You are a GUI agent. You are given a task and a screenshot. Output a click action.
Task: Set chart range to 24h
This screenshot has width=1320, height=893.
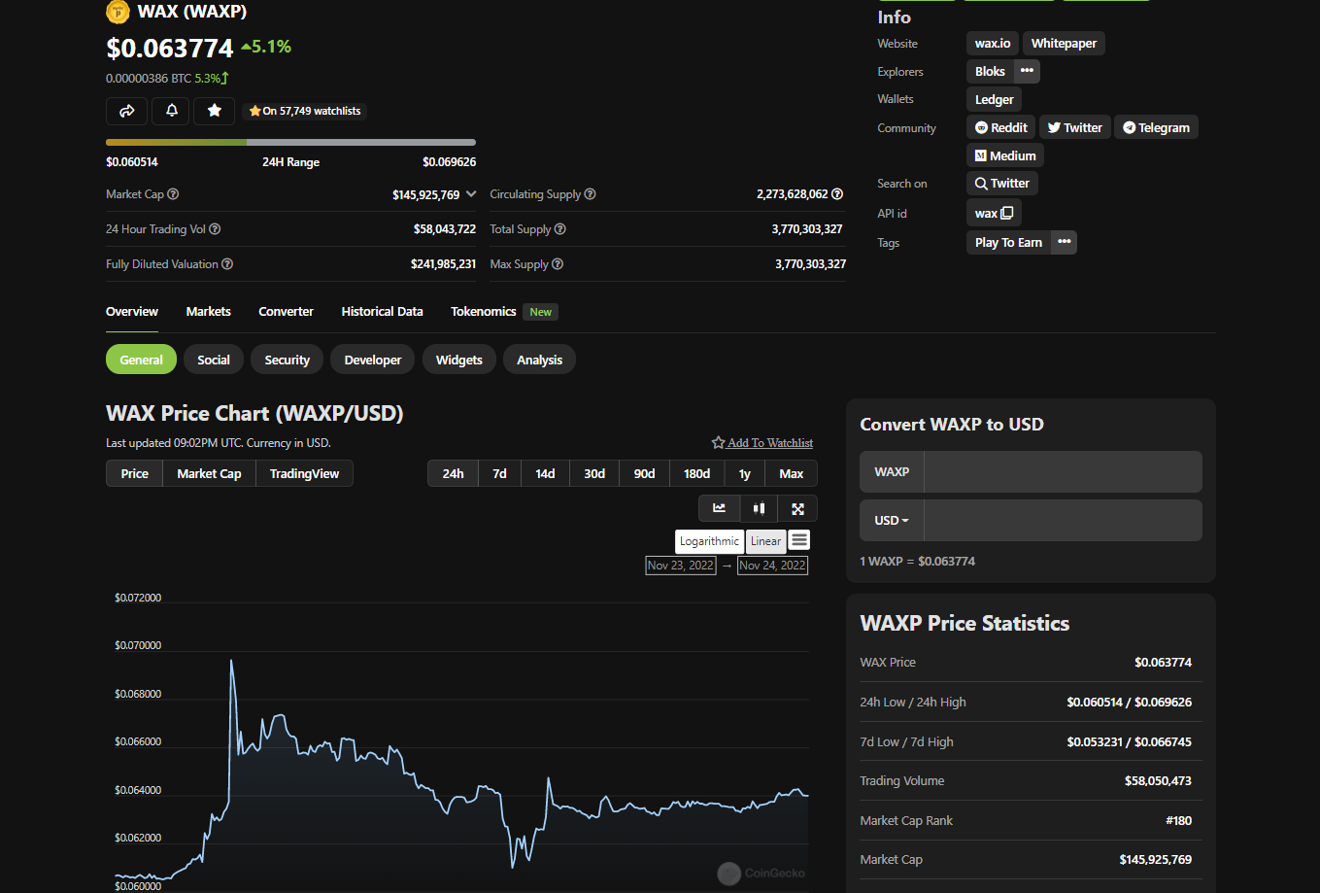[x=453, y=473]
